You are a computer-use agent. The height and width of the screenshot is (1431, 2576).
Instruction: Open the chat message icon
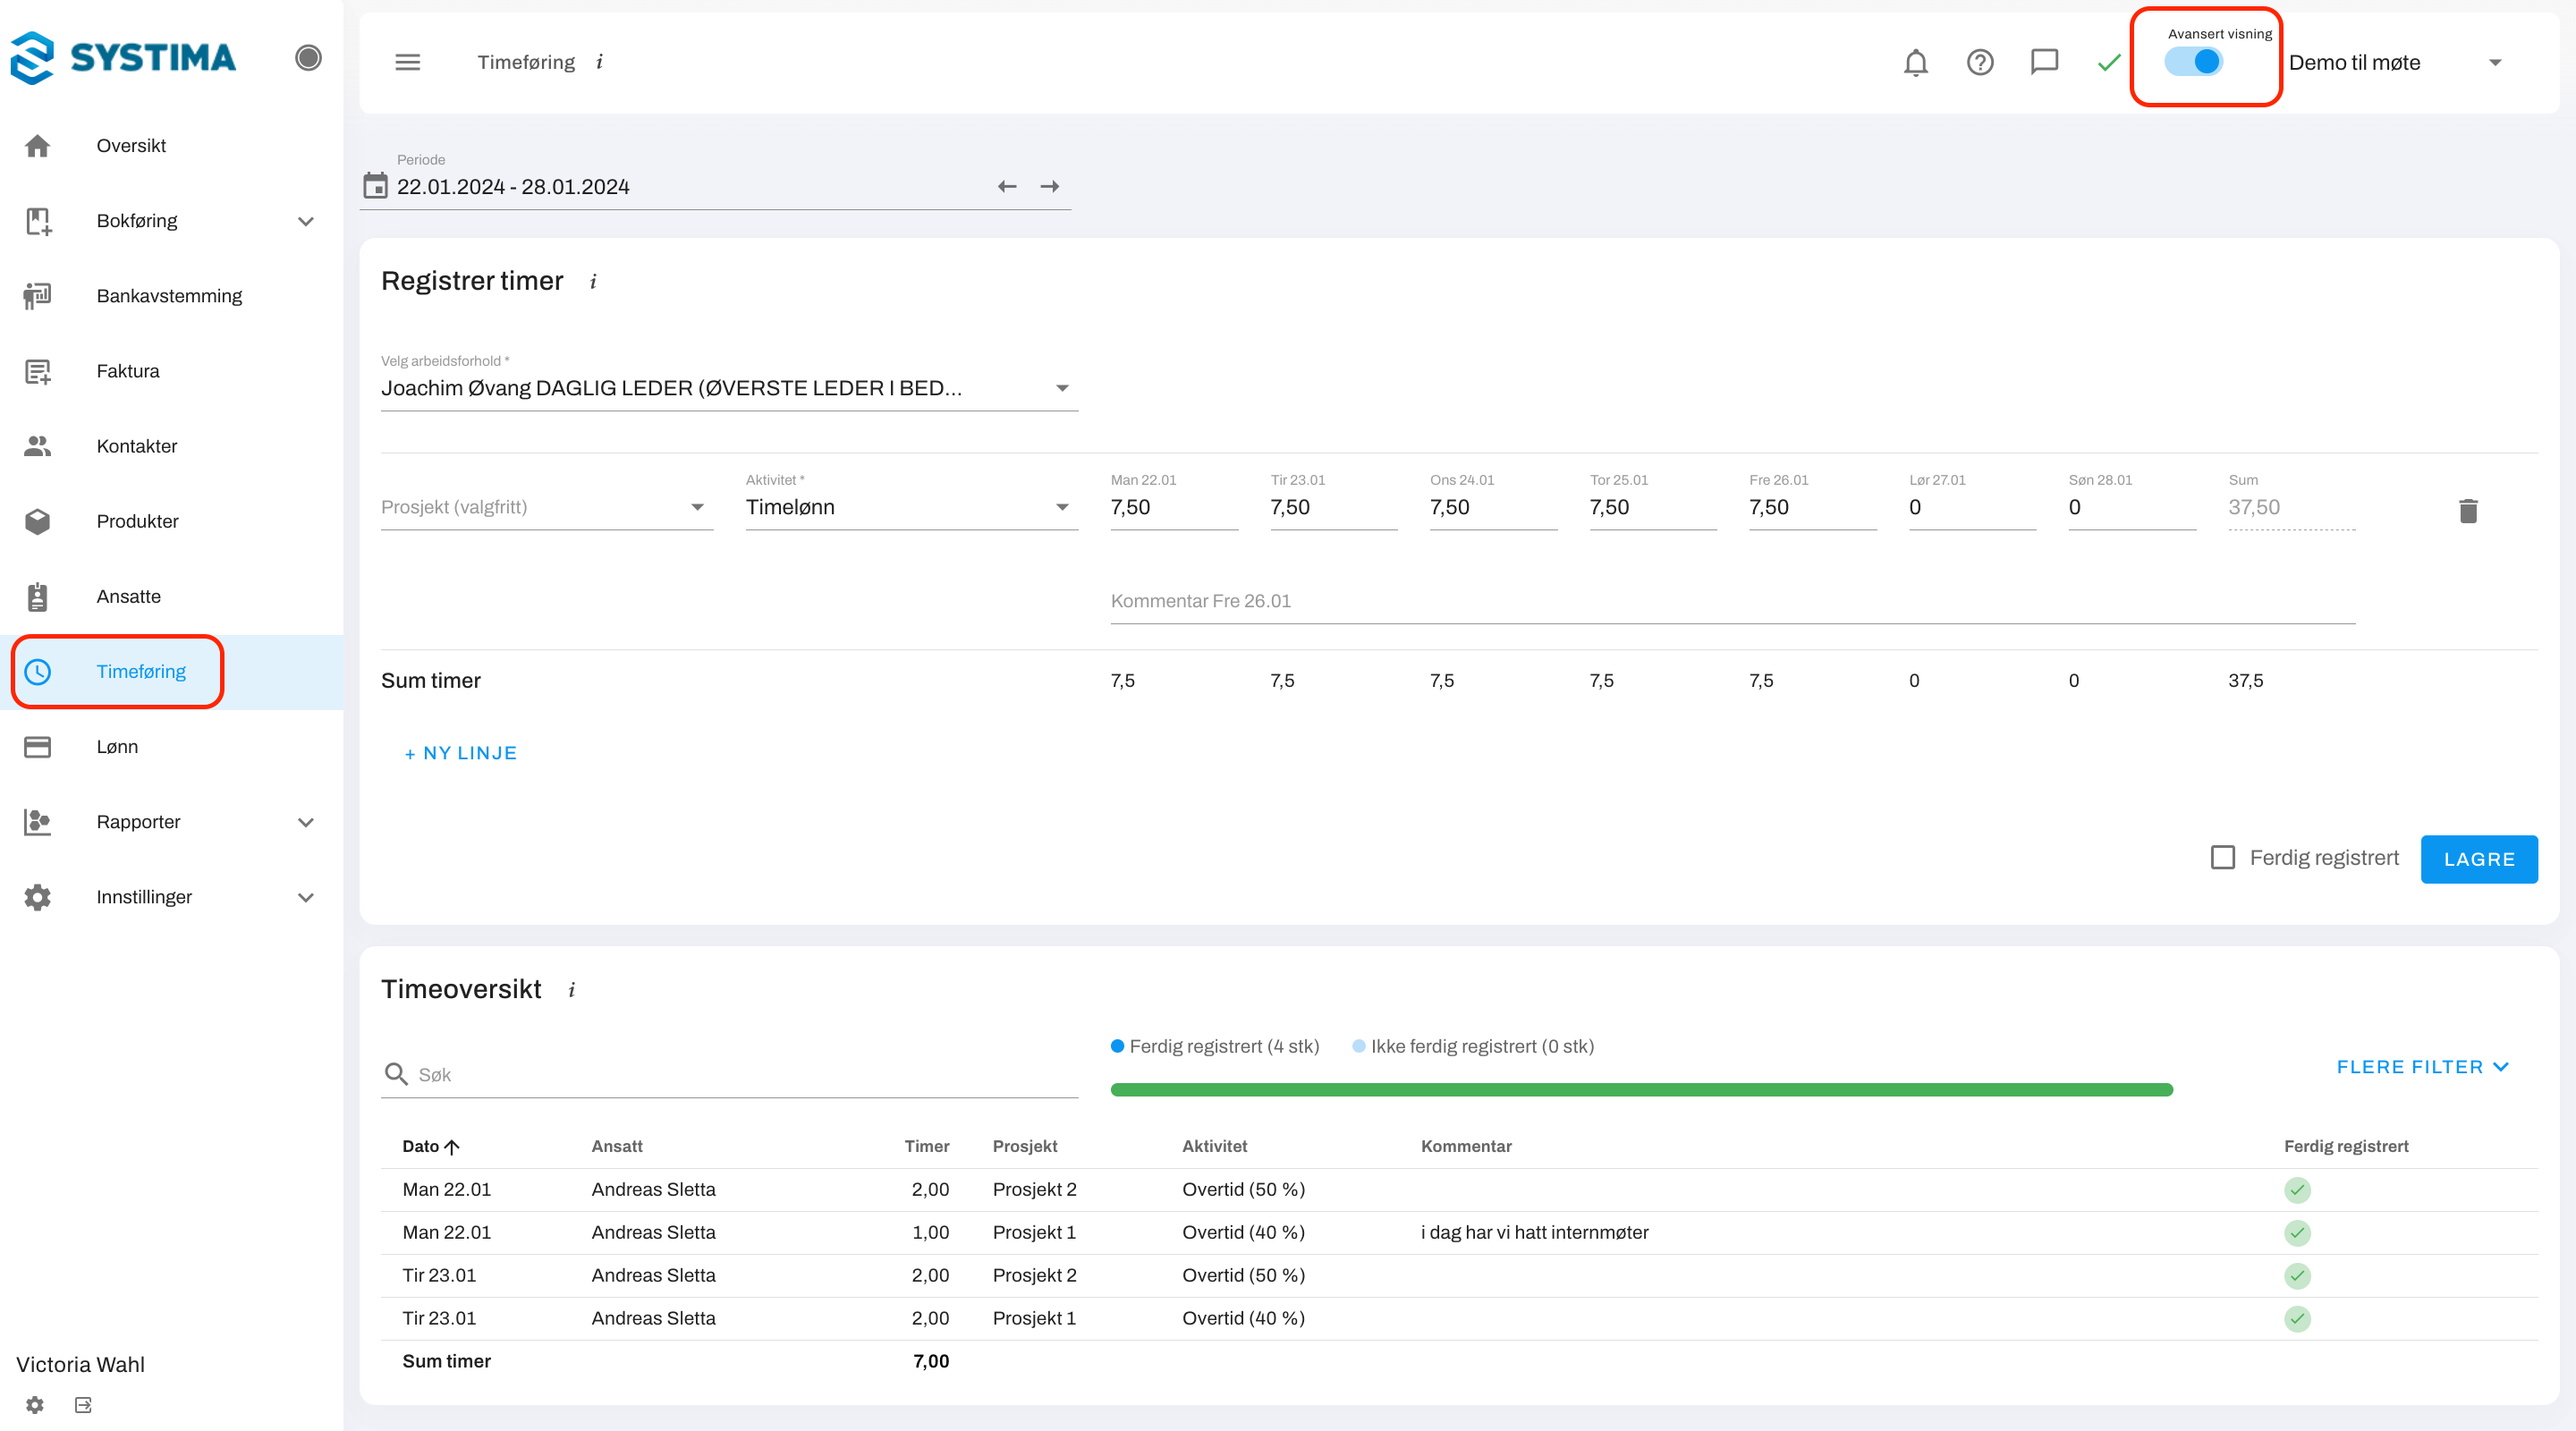coord(2044,62)
